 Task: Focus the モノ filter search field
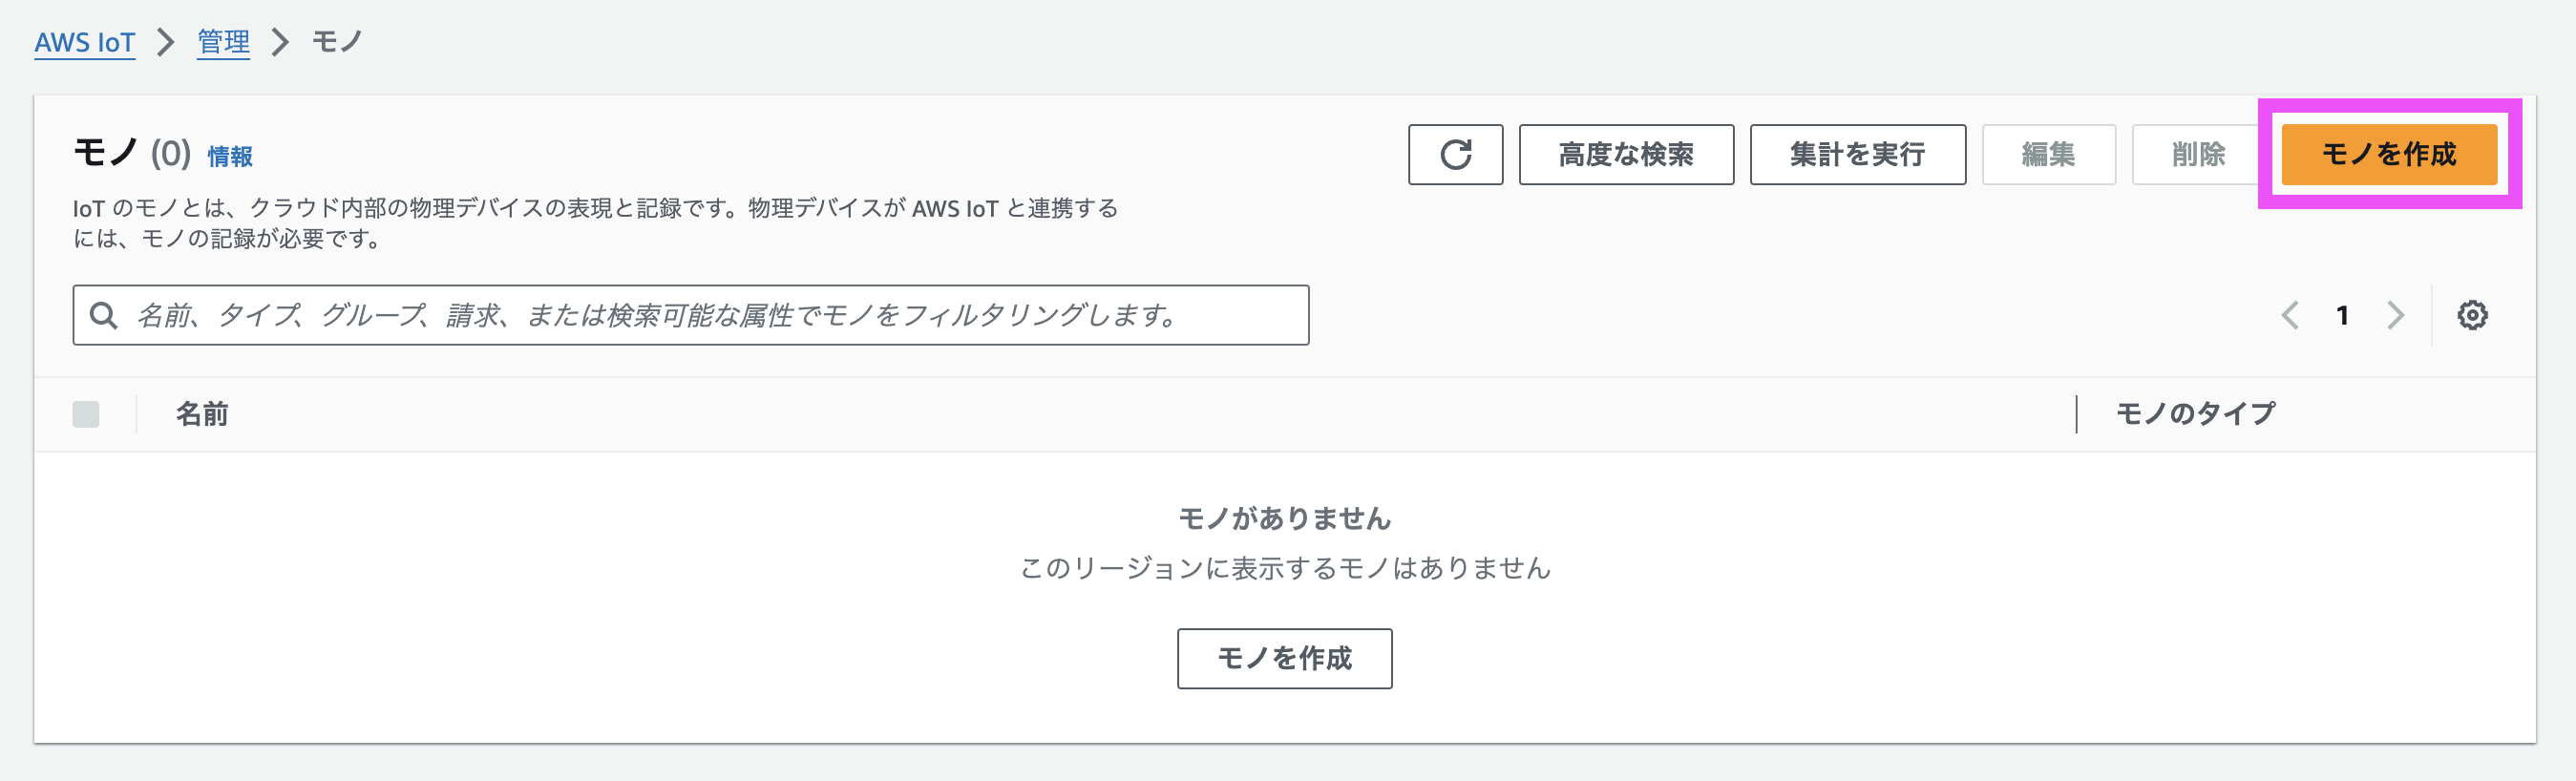coord(690,315)
